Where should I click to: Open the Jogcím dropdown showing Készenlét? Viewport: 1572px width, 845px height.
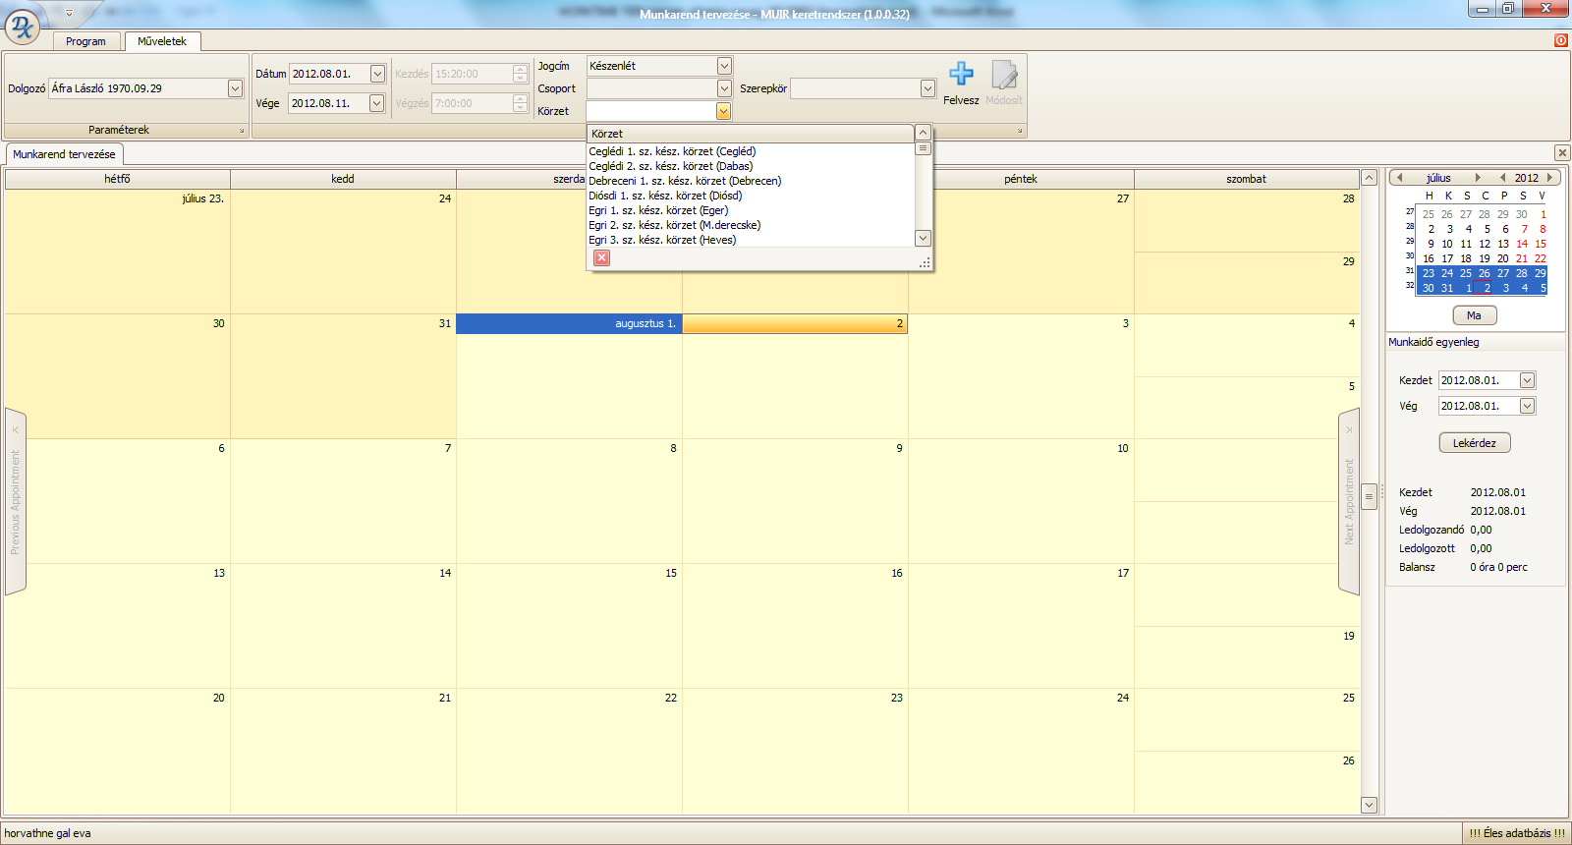[x=724, y=66]
